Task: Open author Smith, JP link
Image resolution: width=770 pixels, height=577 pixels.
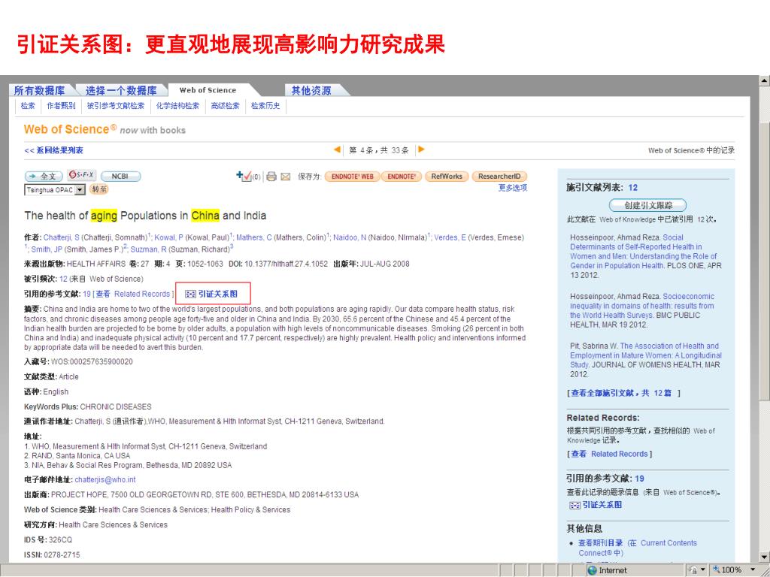Action: [47, 249]
